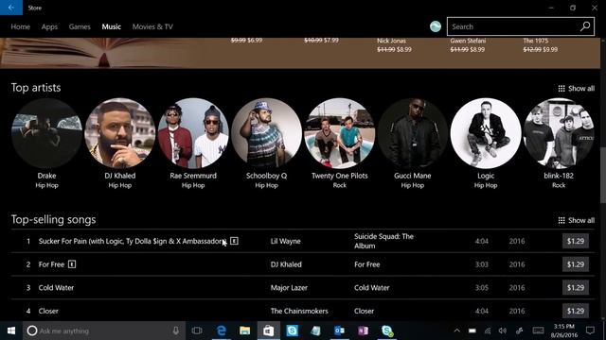Open Skype icon right of OneNote

387,331
